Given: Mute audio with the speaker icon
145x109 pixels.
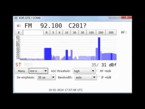Looking at the screenshot, I should tap(19, 26).
